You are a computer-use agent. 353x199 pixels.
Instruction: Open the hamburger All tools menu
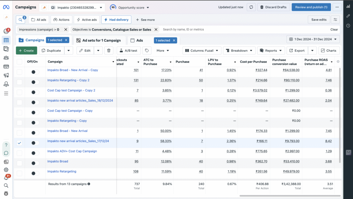coord(6,93)
